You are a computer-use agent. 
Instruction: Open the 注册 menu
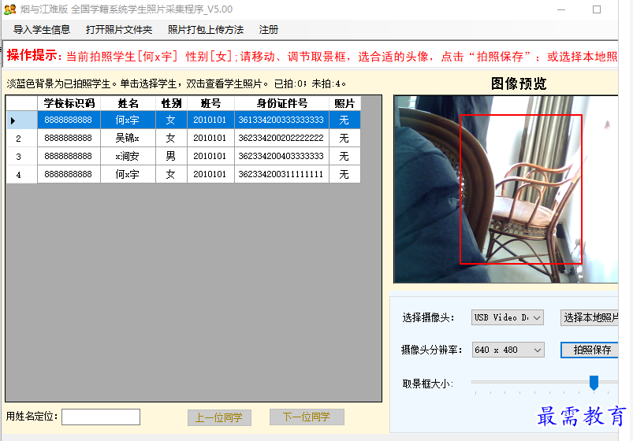(x=269, y=29)
